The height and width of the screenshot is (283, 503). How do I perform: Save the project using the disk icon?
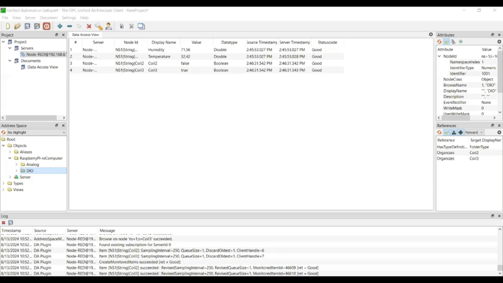[27, 26]
